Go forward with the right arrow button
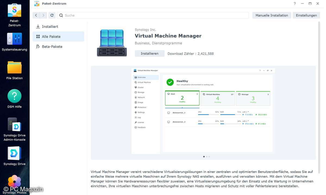This screenshot has height=195, width=326. [x=43, y=15]
